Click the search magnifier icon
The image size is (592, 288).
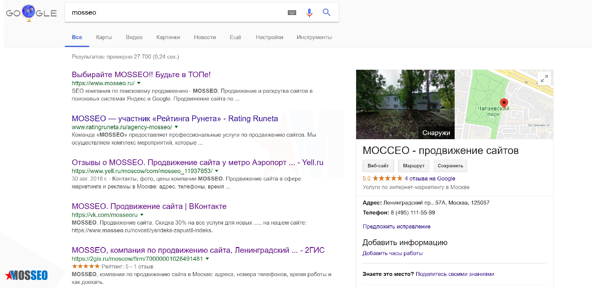[x=327, y=12]
